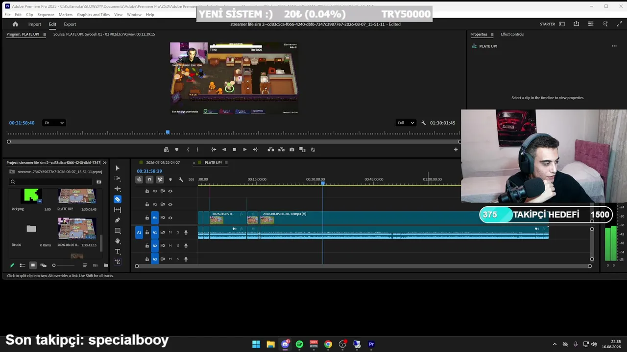Image resolution: width=627 pixels, height=352 pixels.
Task: Open Program Monitor settings wrench
Action: tap(424, 123)
